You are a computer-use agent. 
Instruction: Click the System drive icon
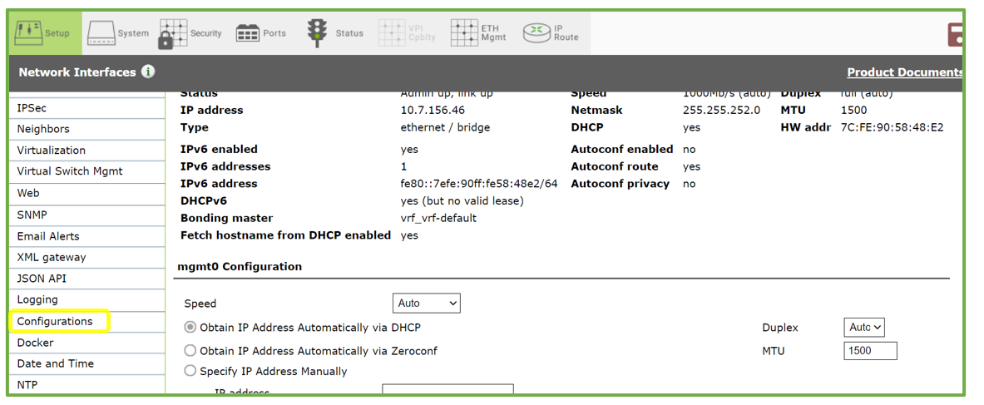pos(101,33)
